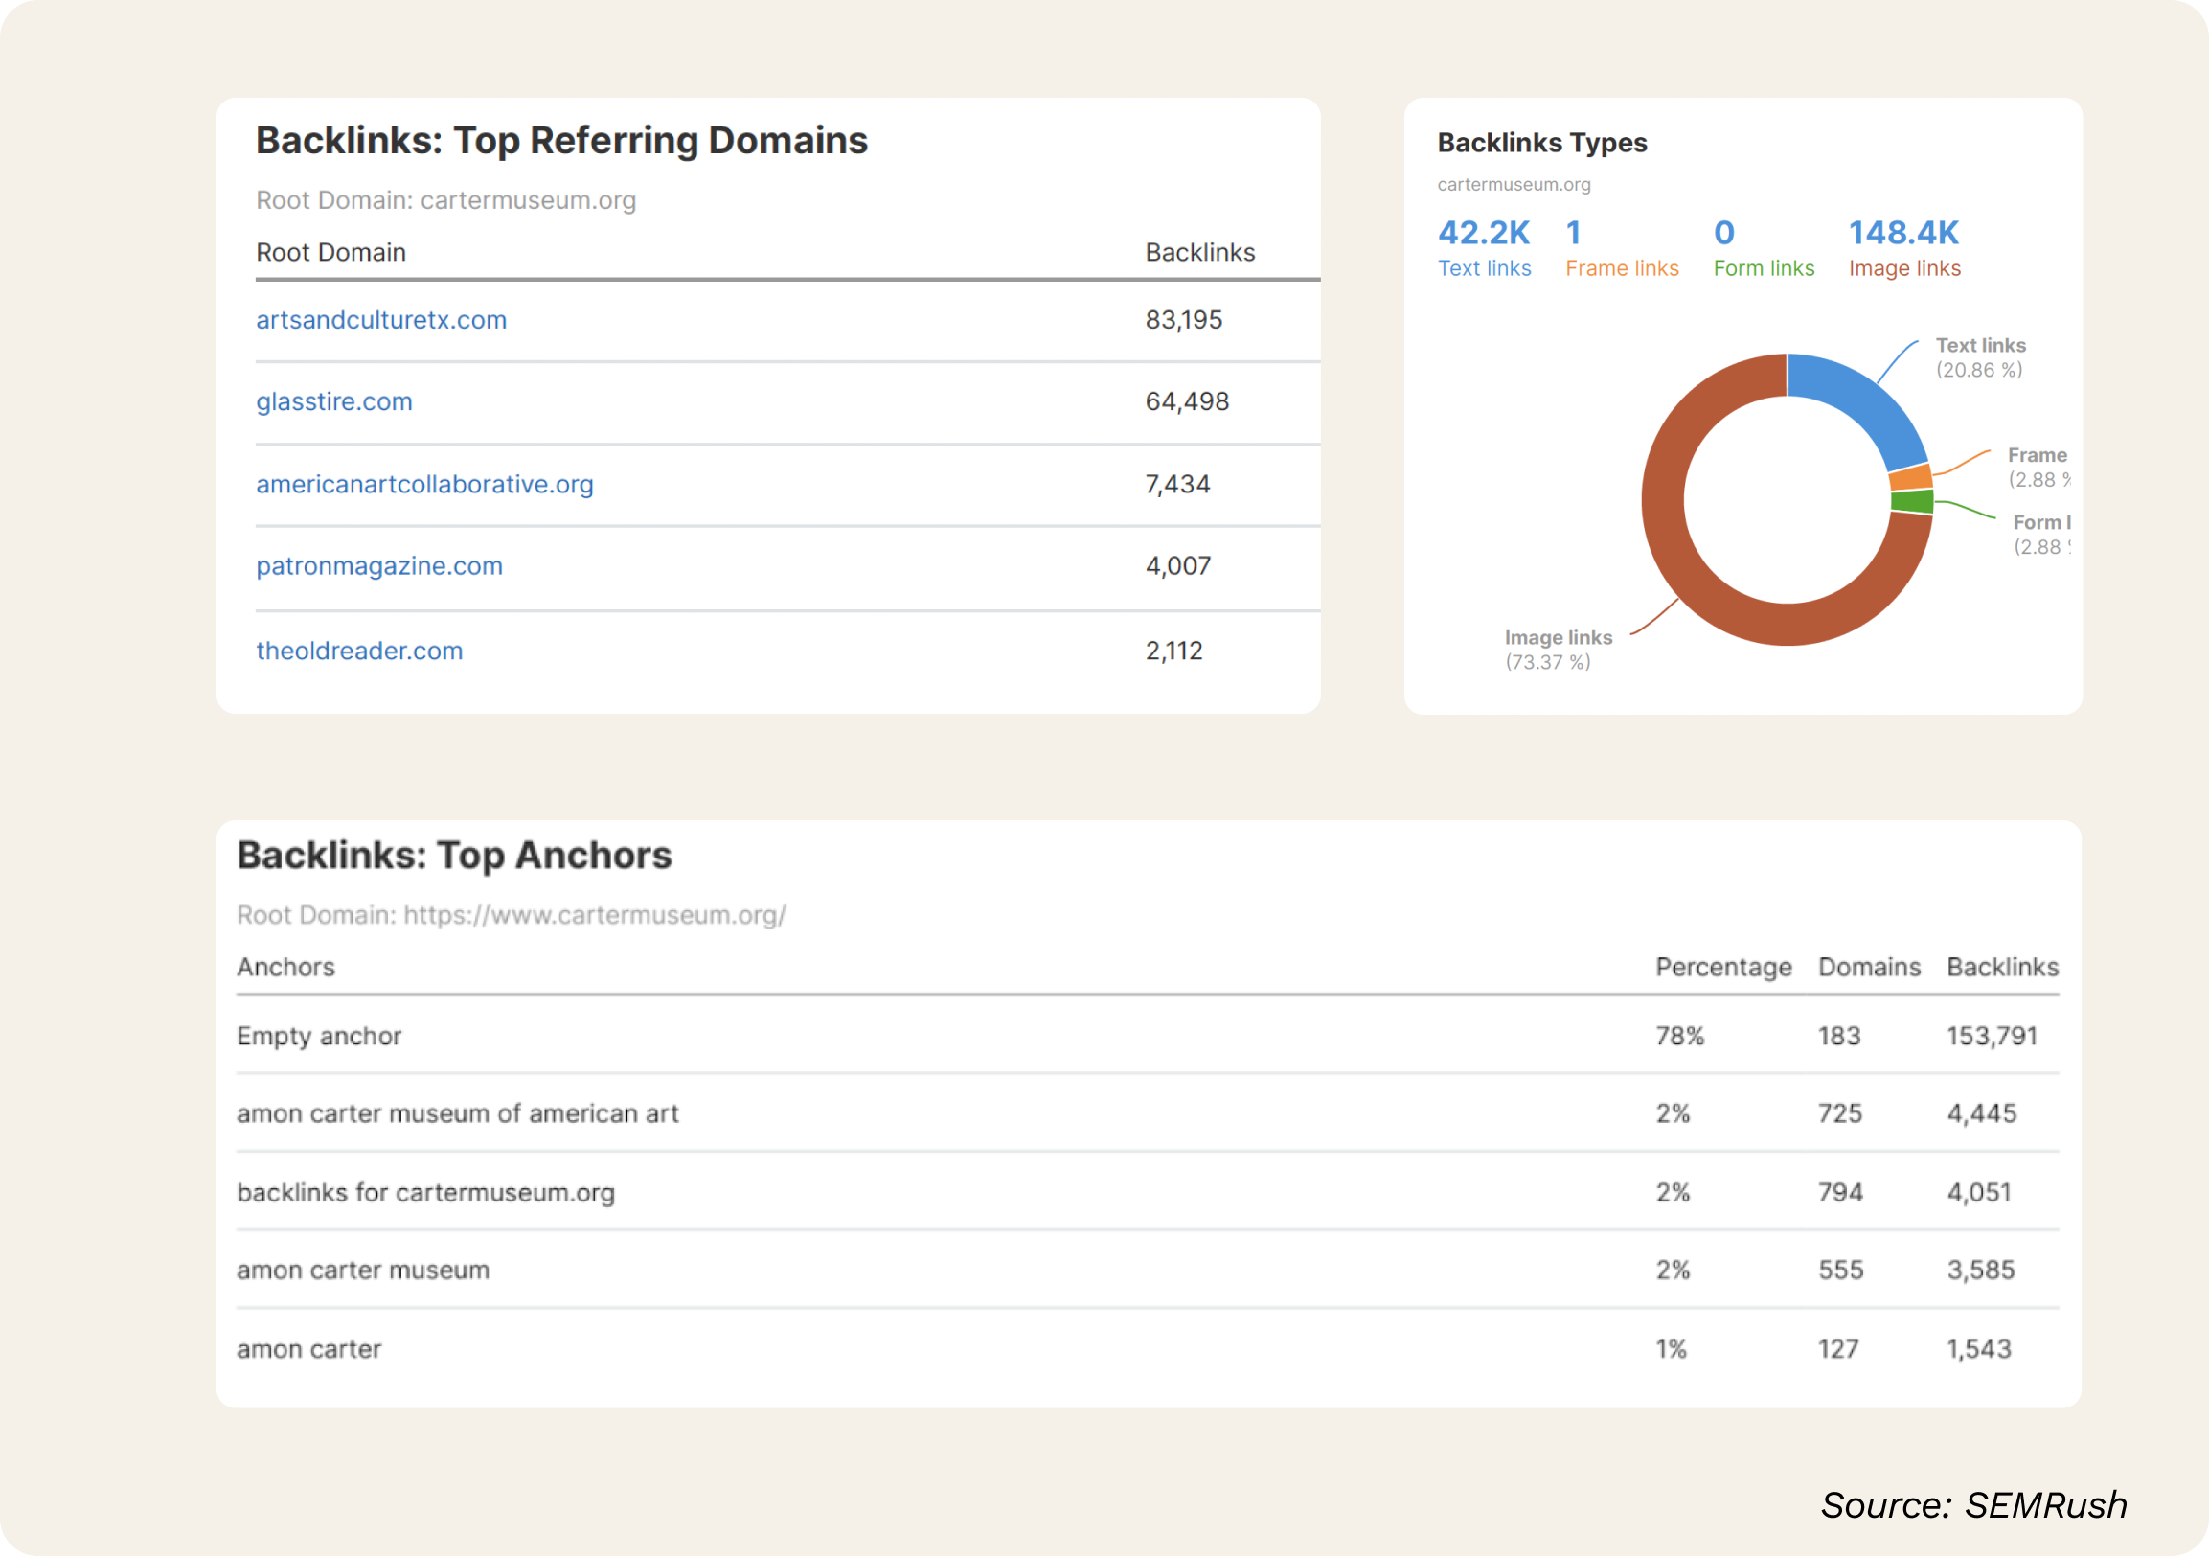Click the orange Frame links donut segment

coord(1911,478)
